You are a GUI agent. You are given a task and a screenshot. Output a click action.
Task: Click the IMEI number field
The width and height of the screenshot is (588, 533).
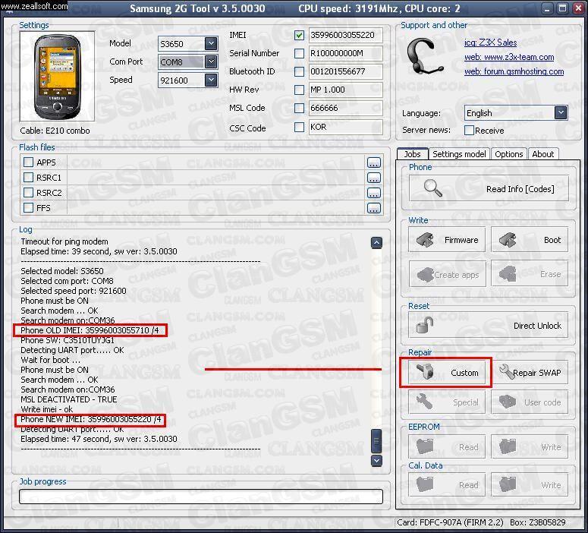tap(345, 35)
